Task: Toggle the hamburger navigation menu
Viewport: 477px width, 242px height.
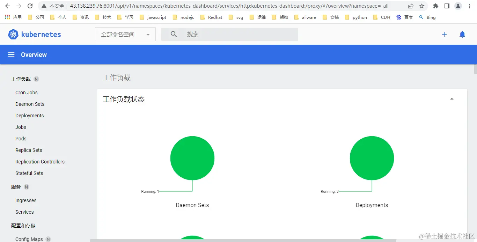Action: [x=11, y=54]
